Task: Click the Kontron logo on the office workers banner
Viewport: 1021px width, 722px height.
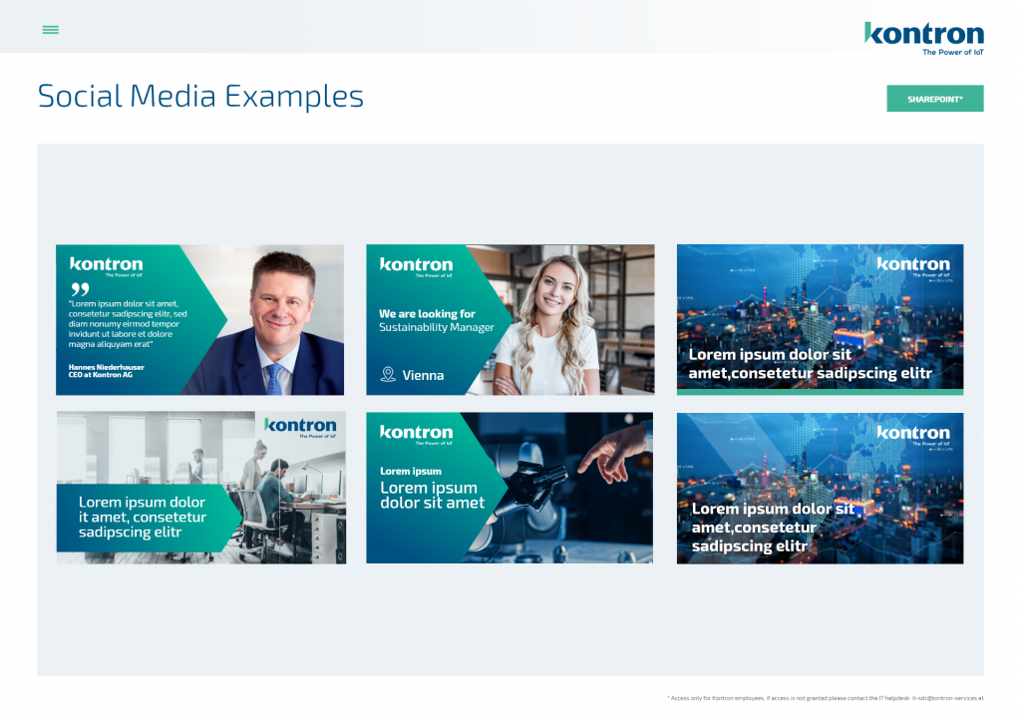Action: 300,427
